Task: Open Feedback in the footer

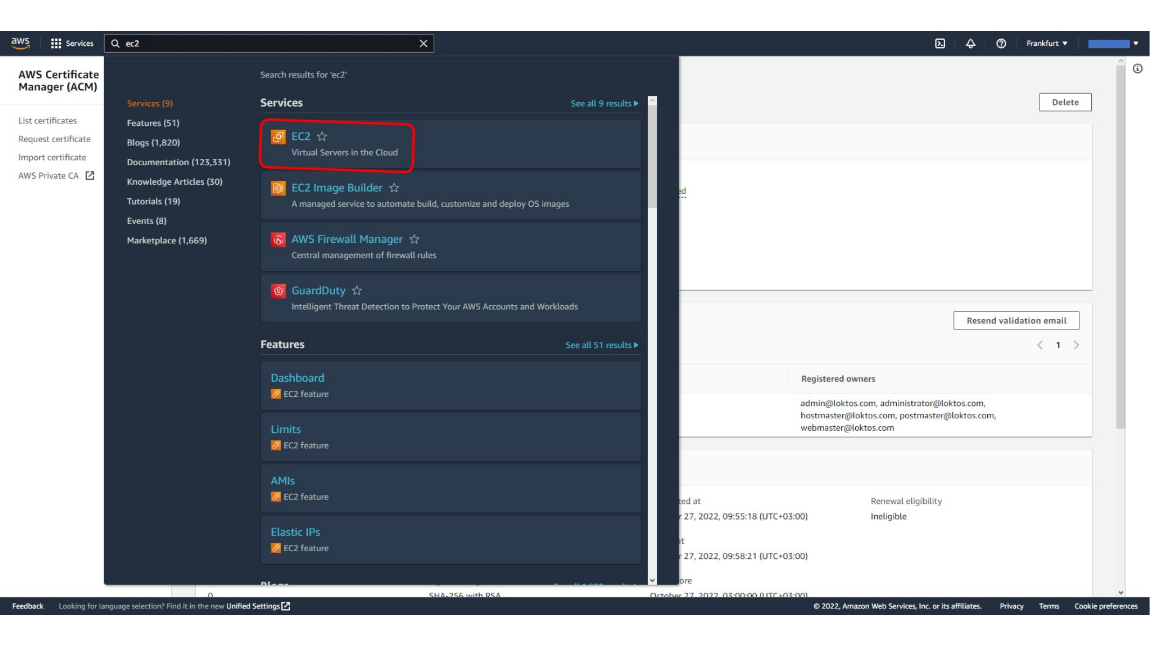Action: pyautogui.click(x=27, y=606)
